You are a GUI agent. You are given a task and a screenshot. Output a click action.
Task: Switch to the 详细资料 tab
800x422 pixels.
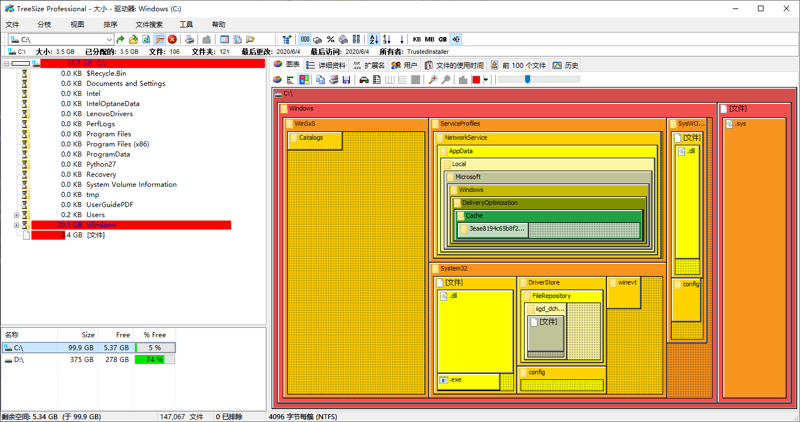point(326,65)
